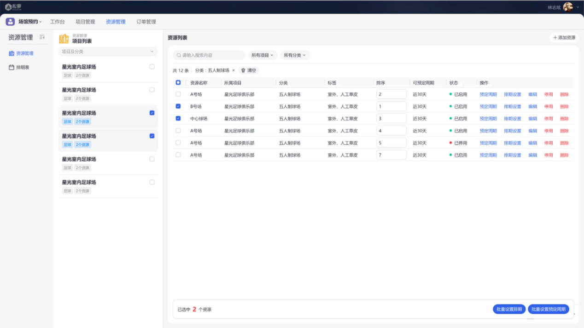Screen dimensions: 584x328
Task: Click 添加资源 button
Action: (564, 38)
